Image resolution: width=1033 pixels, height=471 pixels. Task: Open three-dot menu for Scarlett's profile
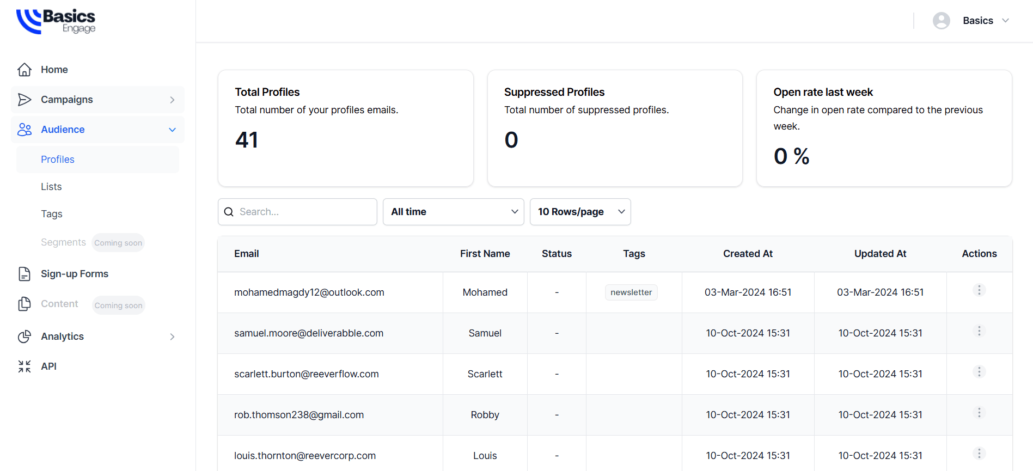click(x=979, y=372)
